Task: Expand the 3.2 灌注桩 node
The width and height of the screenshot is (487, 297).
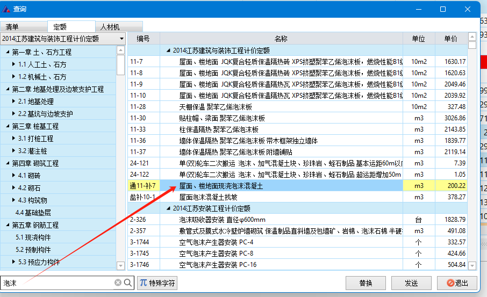Action: pos(13,151)
